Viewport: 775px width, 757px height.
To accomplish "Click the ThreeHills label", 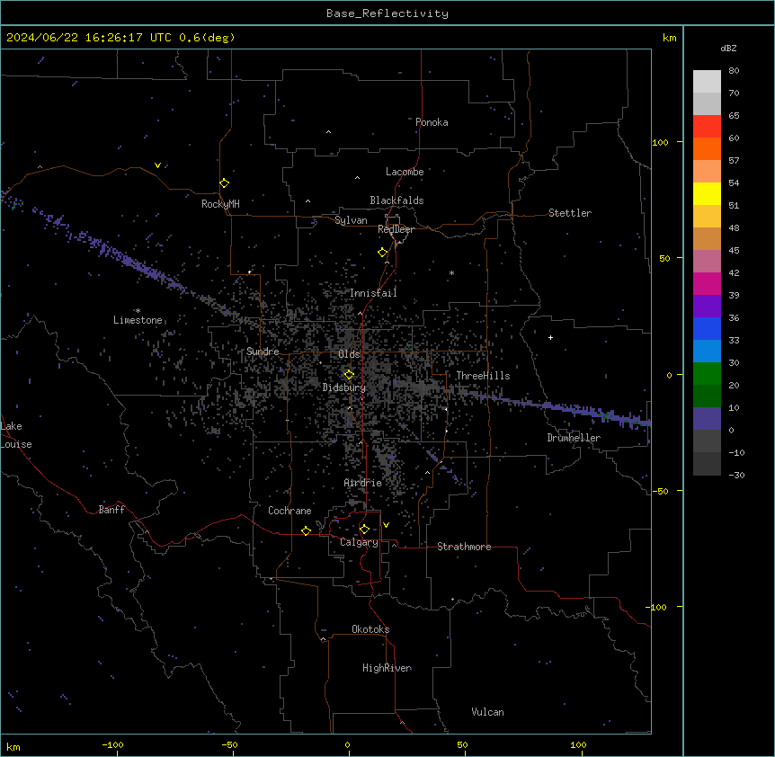I will [483, 376].
